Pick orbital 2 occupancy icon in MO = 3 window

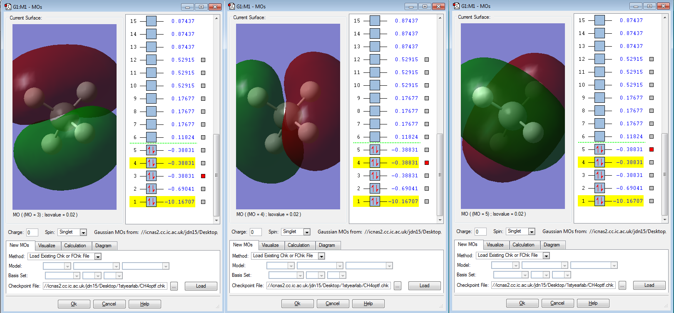click(x=151, y=189)
